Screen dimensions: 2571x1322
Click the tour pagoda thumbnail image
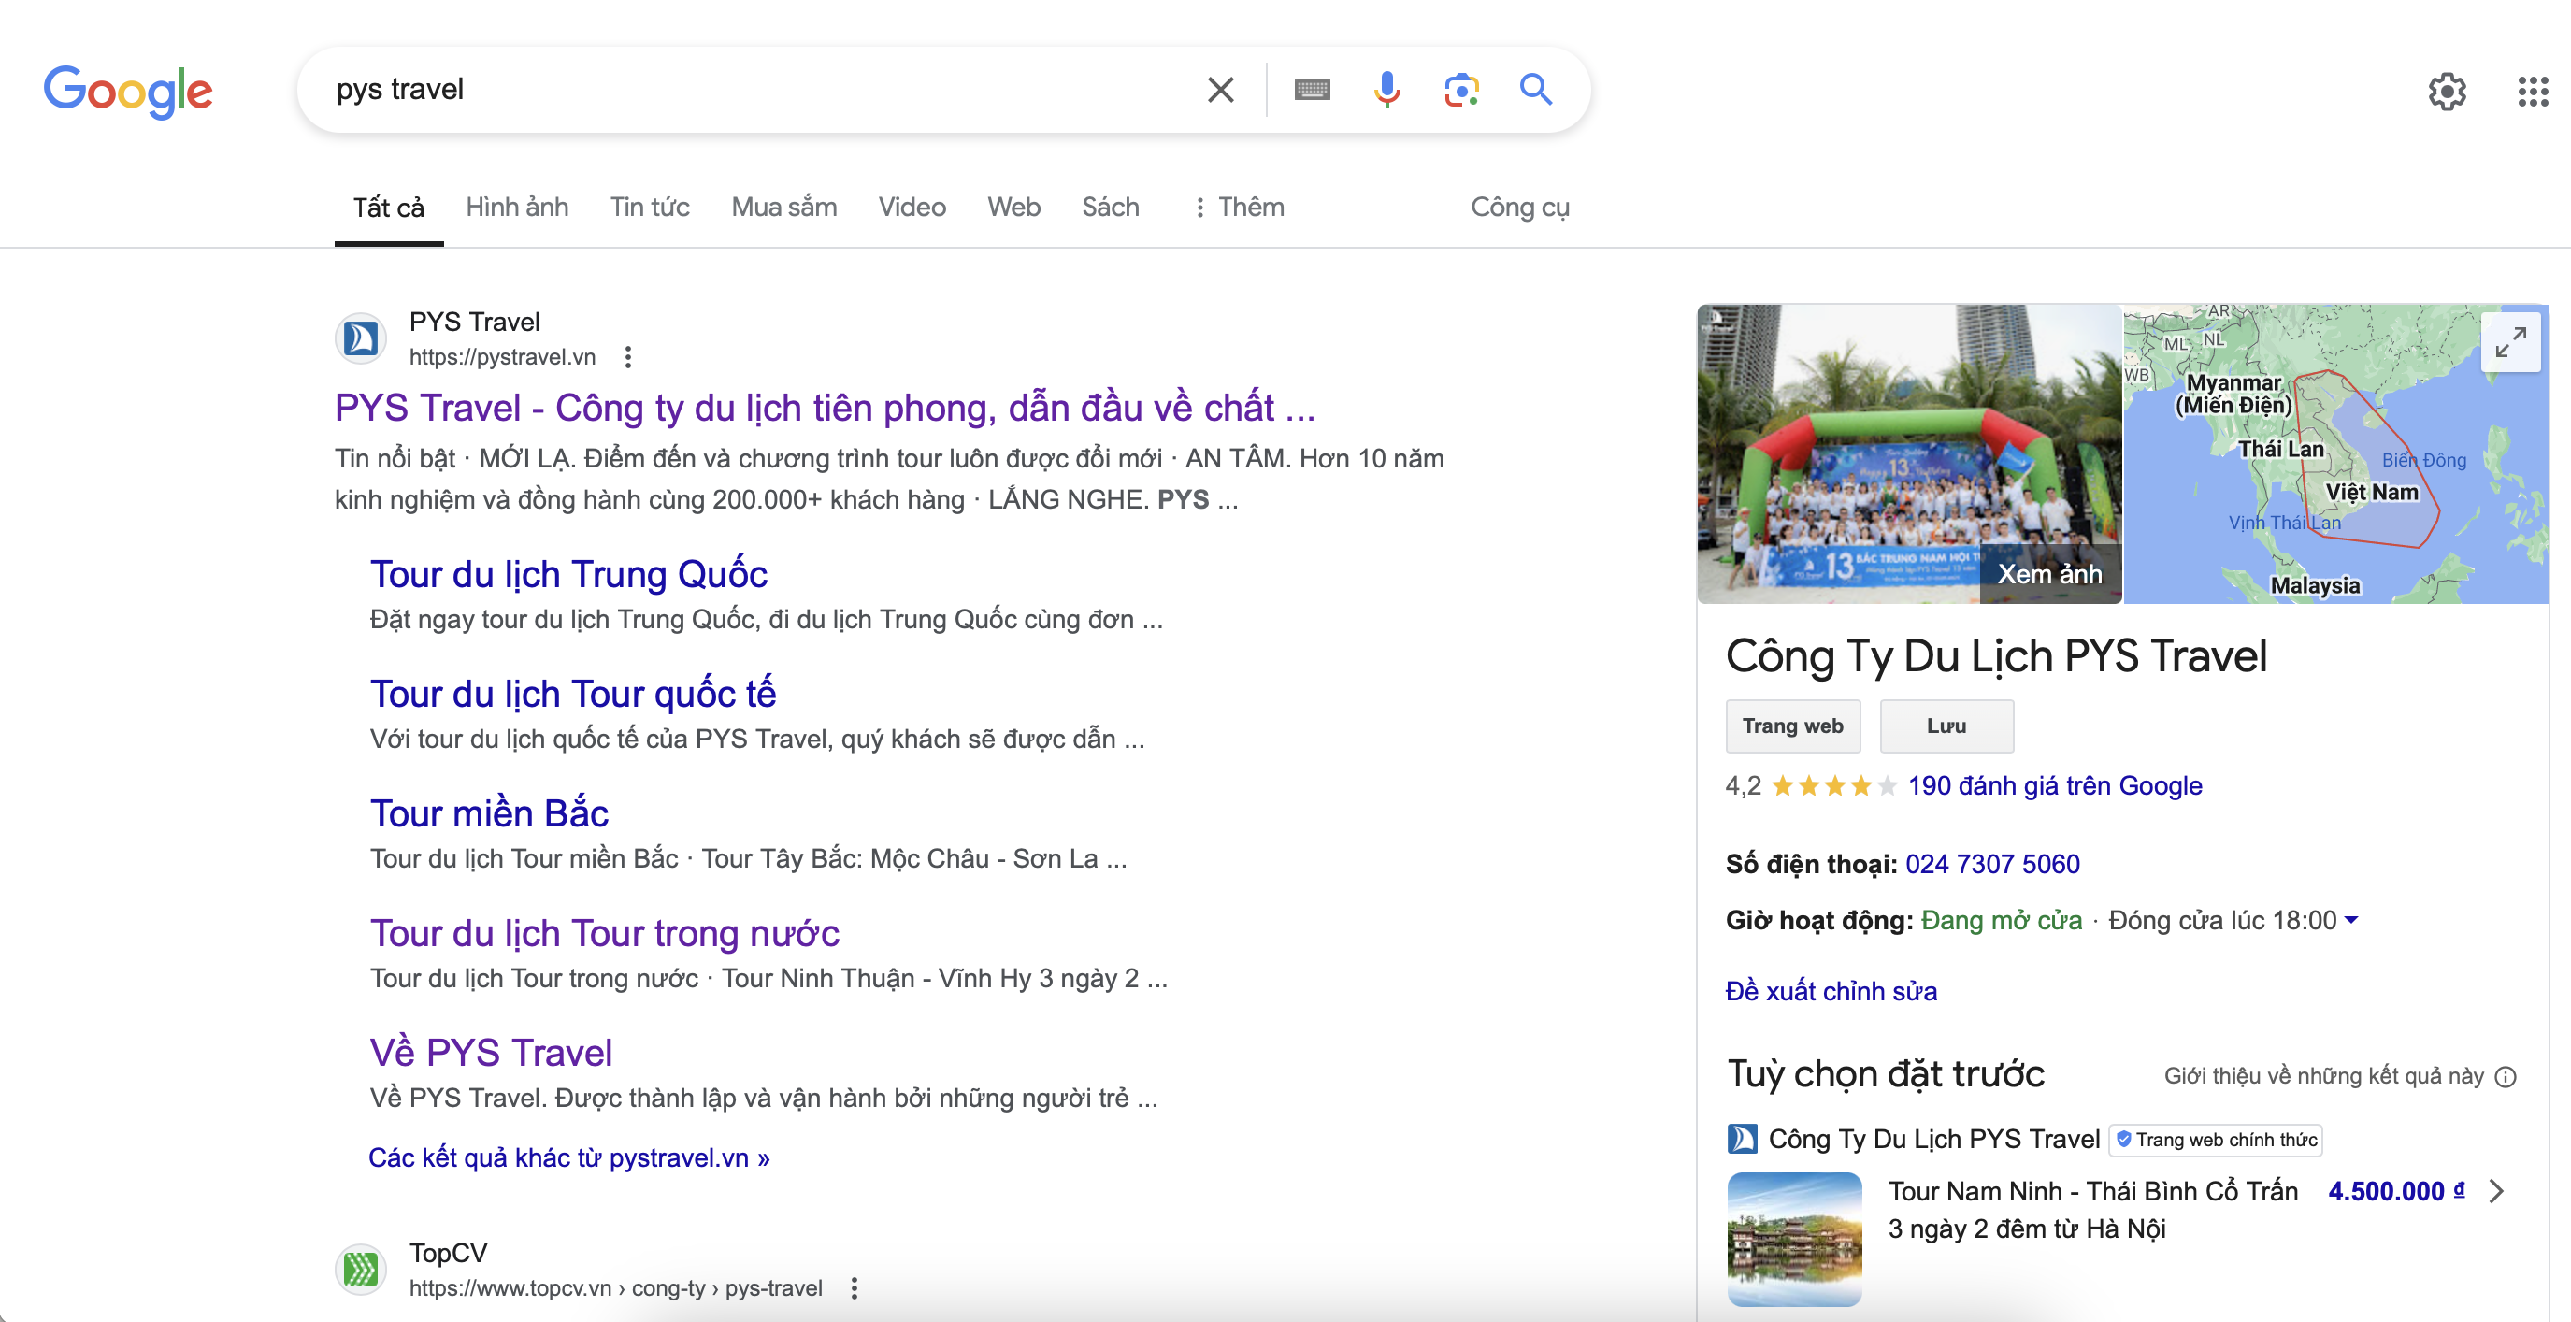[x=1794, y=1239]
